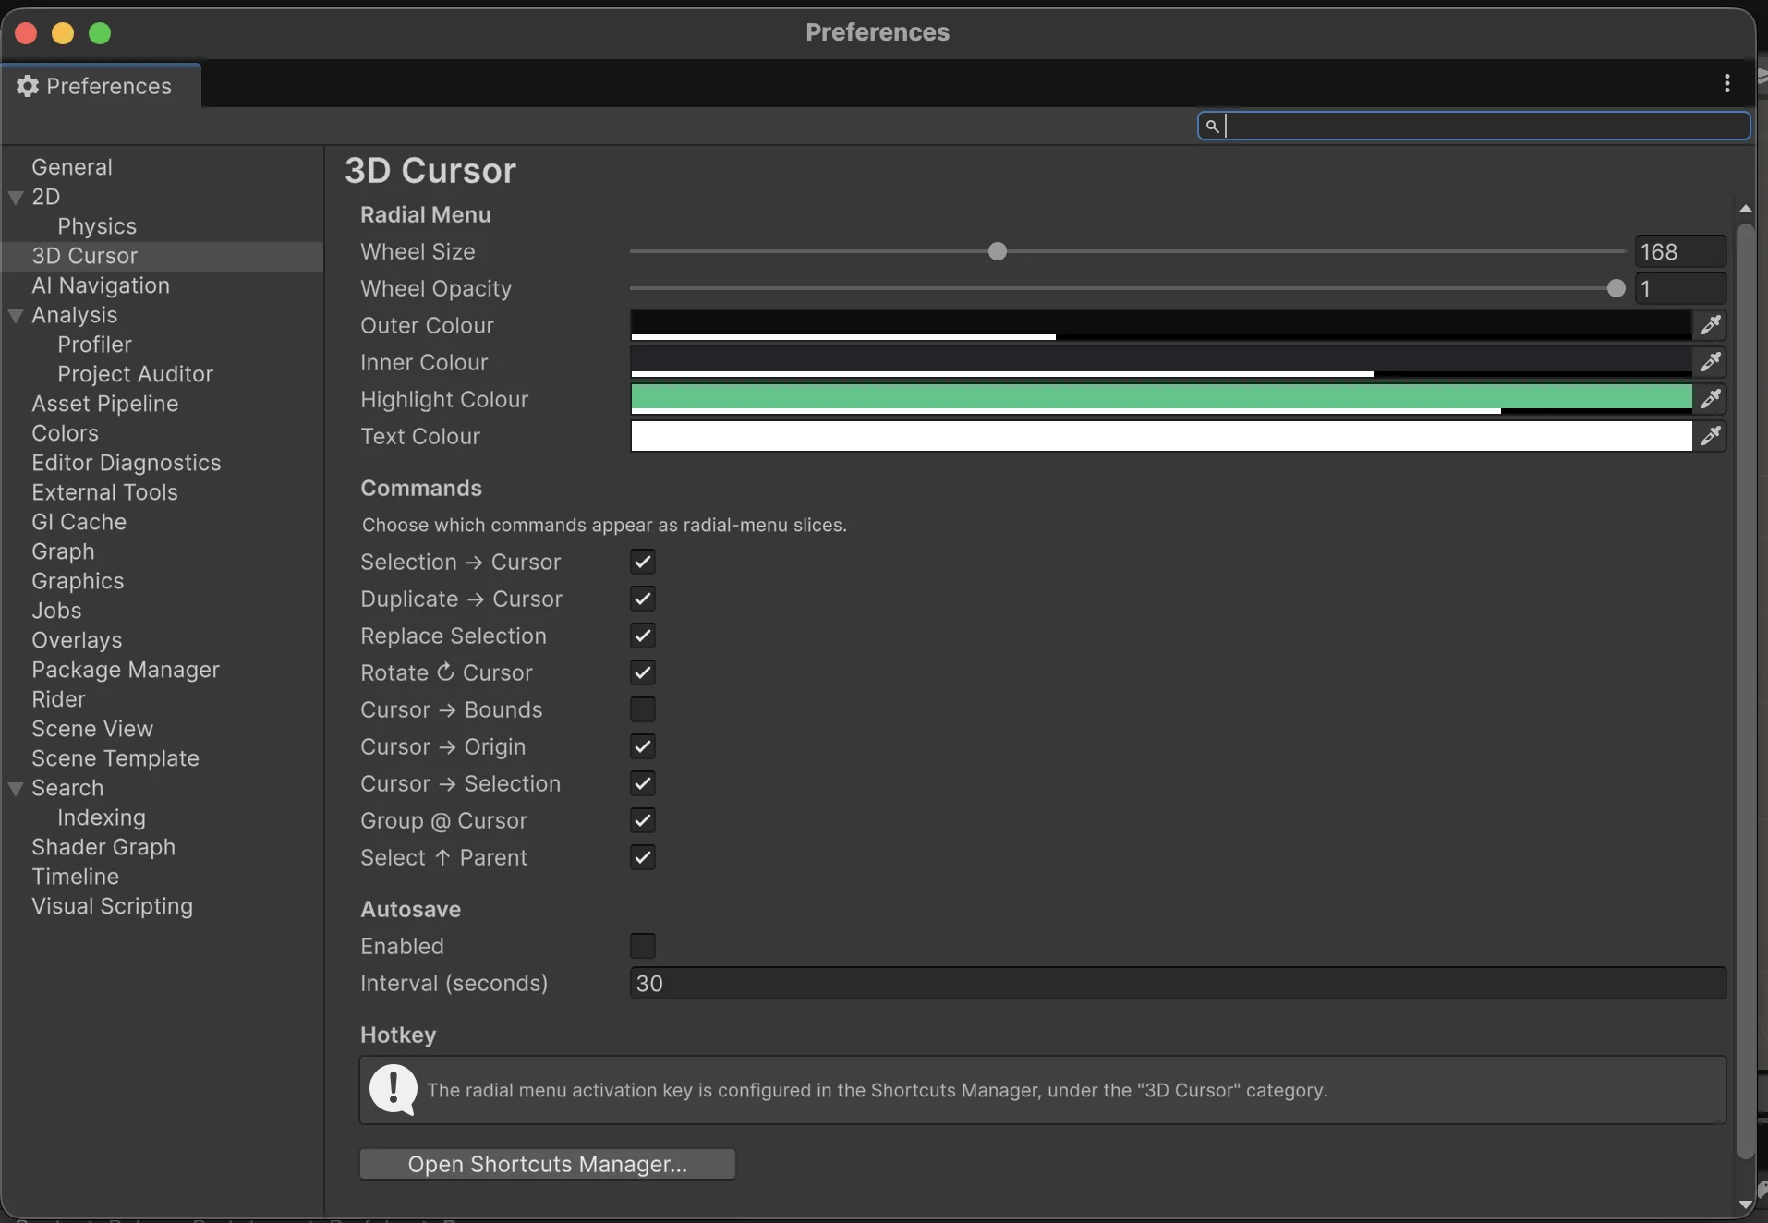Image resolution: width=1768 pixels, height=1223 pixels.
Task: Use the eyedropper for Text Colour
Action: point(1710,436)
